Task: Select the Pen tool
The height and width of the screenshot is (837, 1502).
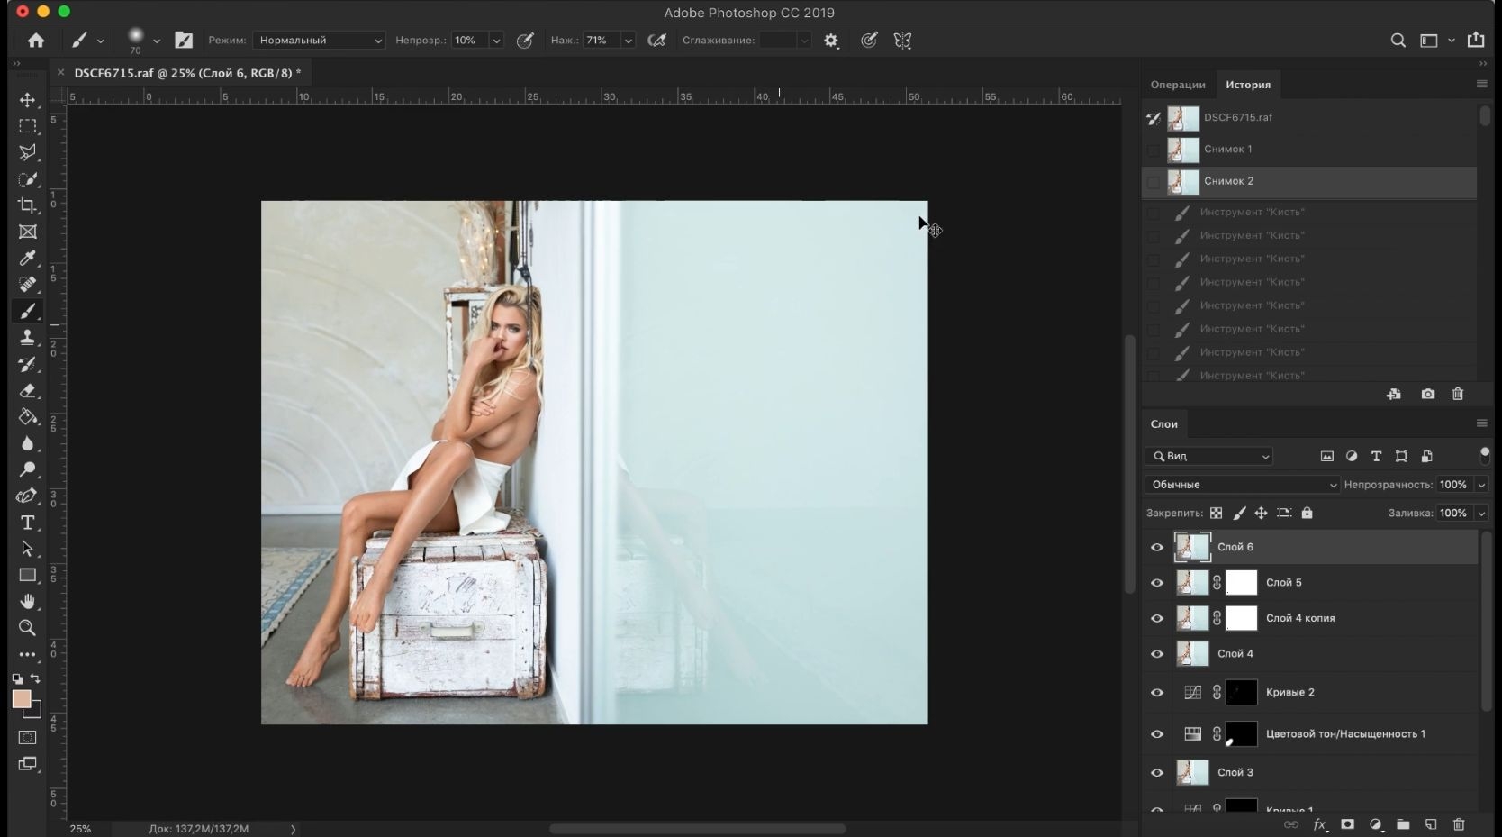Action: click(27, 496)
